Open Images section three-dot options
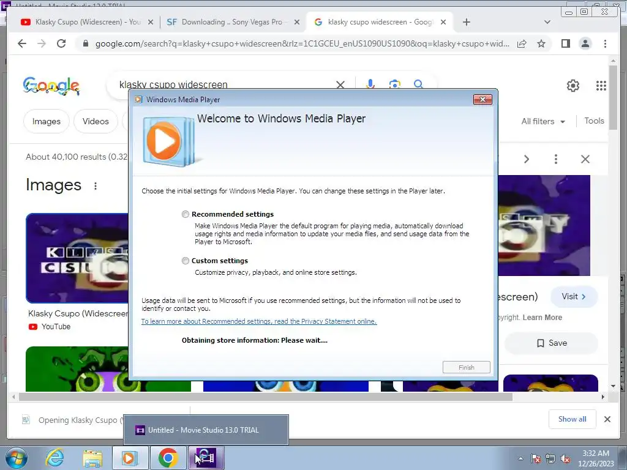This screenshot has width=627, height=470. [95, 186]
